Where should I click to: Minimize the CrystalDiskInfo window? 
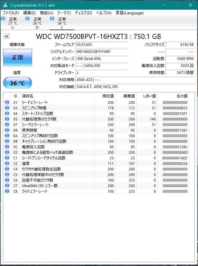[x=164, y=5]
